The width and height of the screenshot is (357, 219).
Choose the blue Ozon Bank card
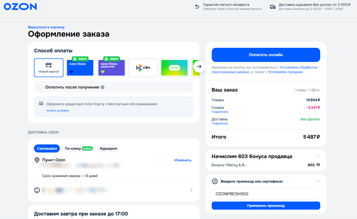(x=80, y=68)
